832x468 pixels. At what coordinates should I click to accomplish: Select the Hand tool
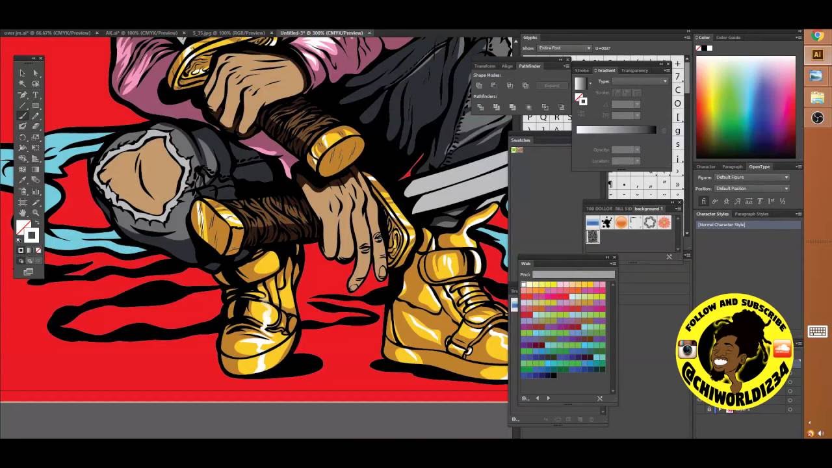point(22,213)
